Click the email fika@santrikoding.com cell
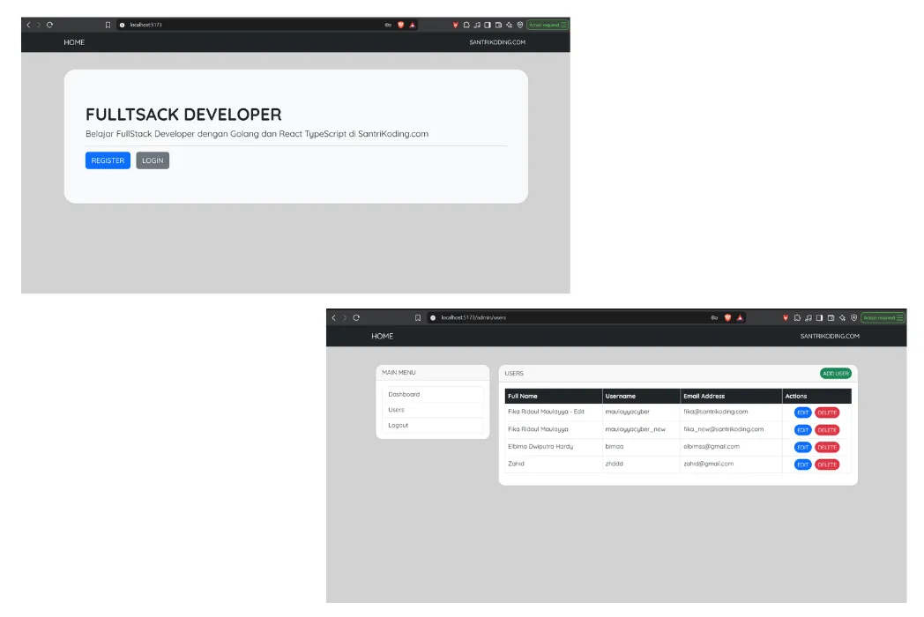Screen dimensions: 924x617 pos(731,412)
